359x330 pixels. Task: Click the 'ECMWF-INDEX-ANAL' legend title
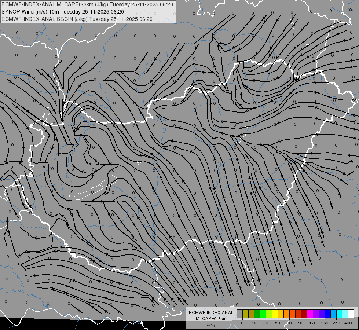(x=211, y=313)
